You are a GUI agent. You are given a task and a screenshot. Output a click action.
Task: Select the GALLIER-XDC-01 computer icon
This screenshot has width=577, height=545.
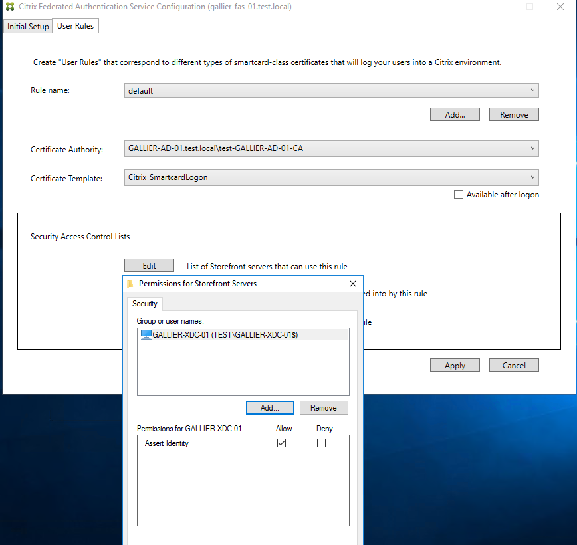(146, 334)
